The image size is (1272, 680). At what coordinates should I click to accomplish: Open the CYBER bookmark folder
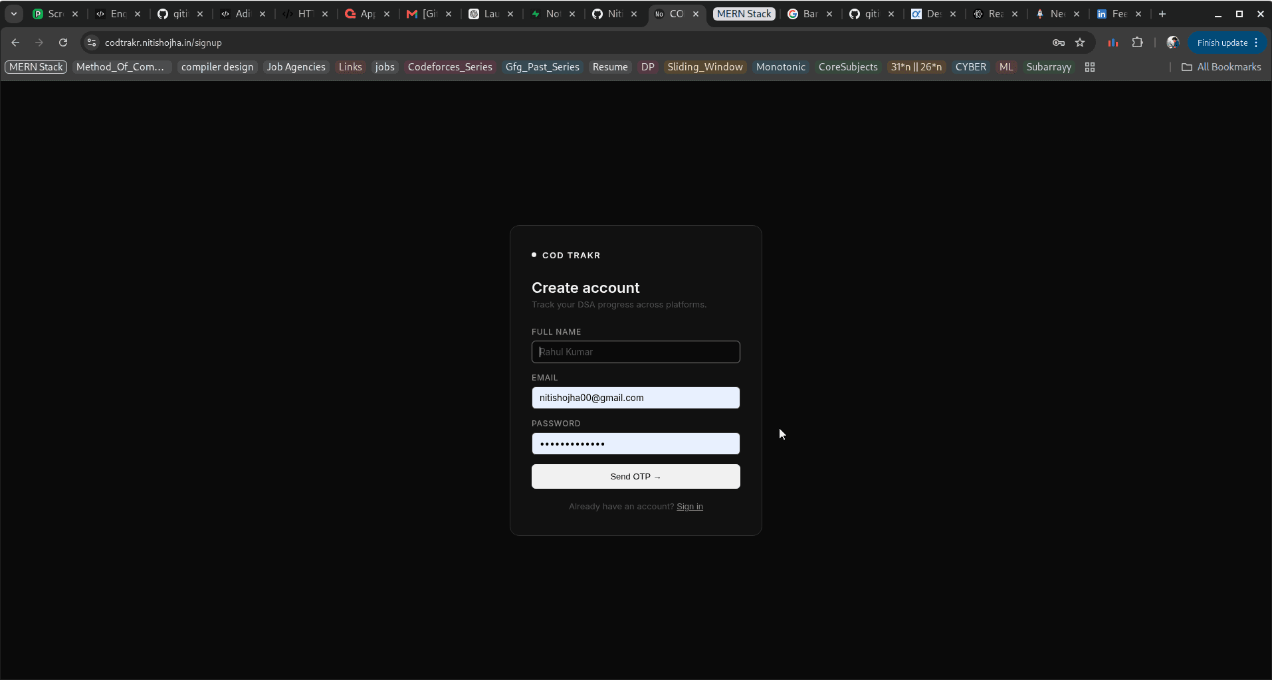click(971, 67)
